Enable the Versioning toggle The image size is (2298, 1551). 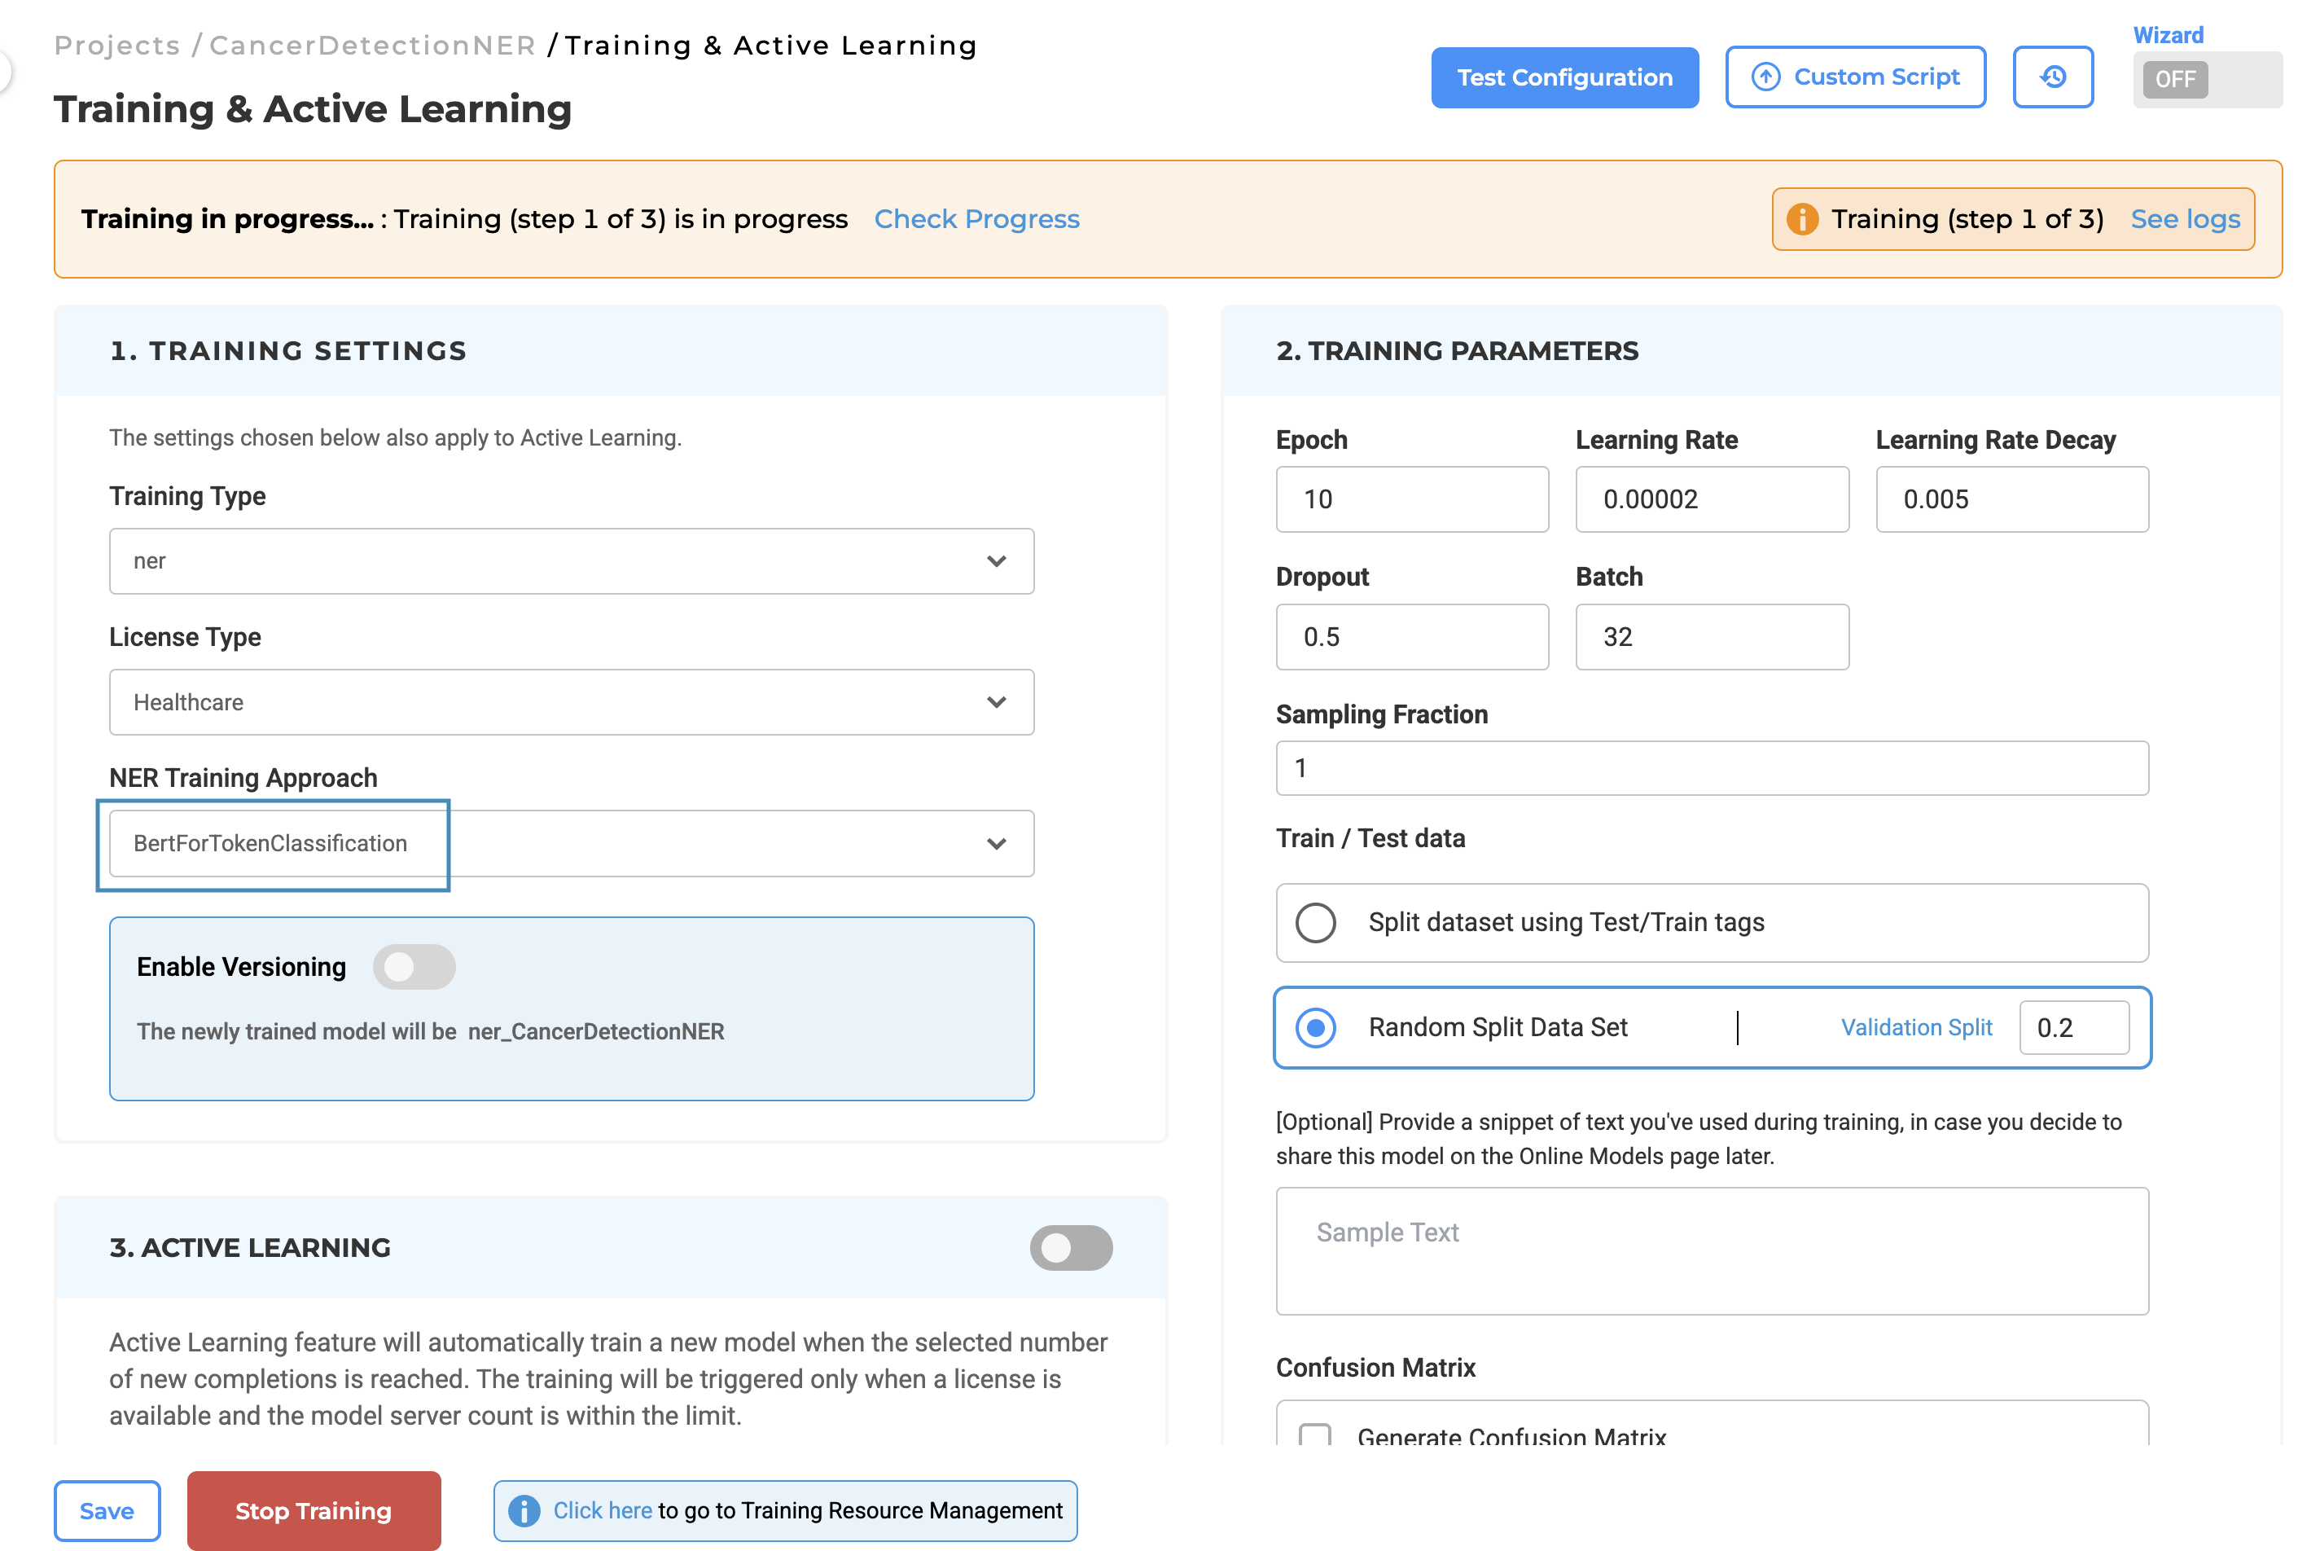pyautogui.click(x=414, y=966)
